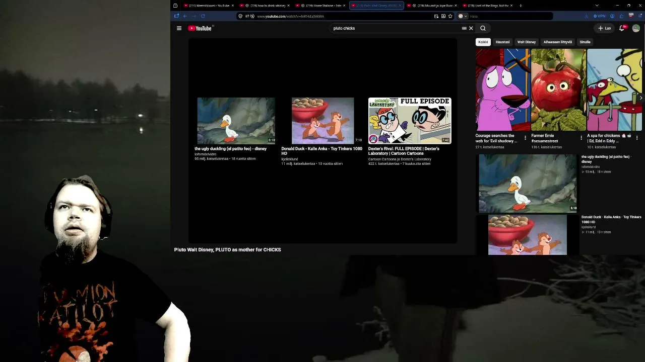
Task: Open the kjelleklund channel under Toy Tinkers
Action: [x=290, y=159]
